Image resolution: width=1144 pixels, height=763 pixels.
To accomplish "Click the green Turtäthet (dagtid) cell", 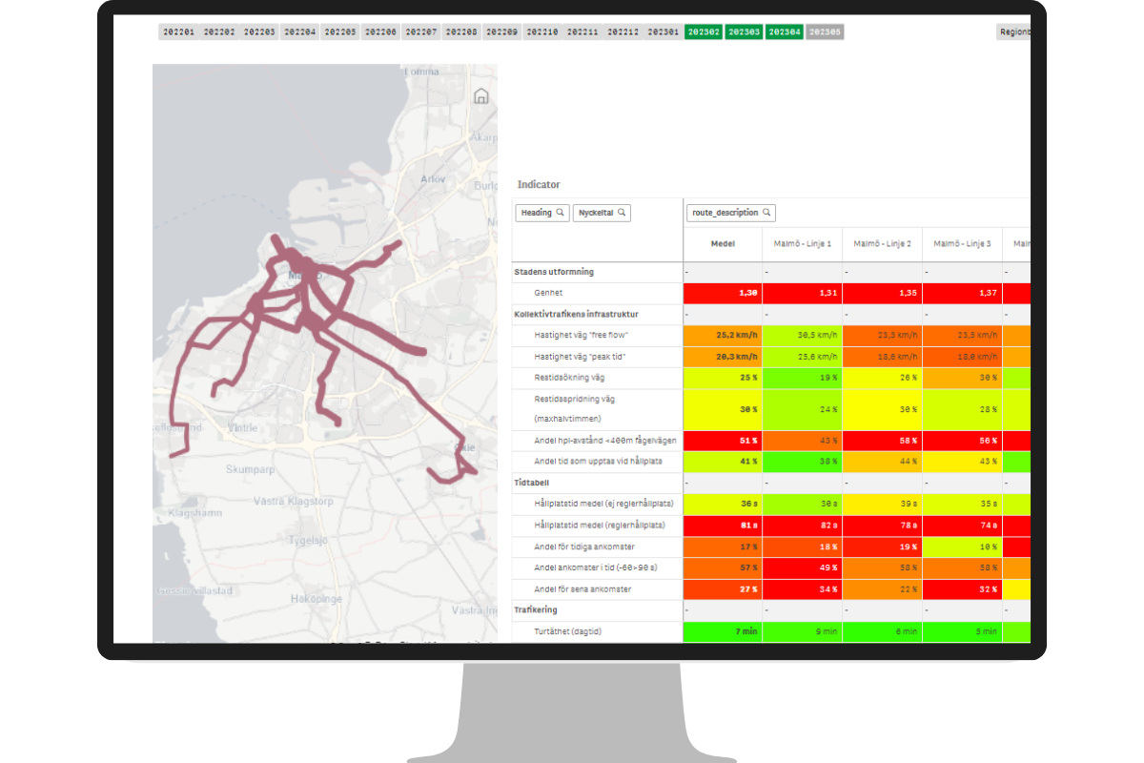I will 722,630.
